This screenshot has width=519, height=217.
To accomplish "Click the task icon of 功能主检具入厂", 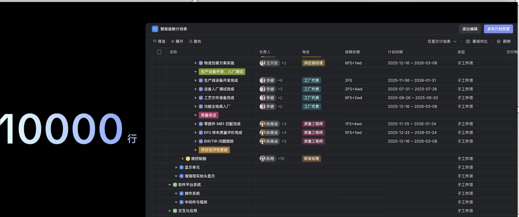I will coord(201,106).
